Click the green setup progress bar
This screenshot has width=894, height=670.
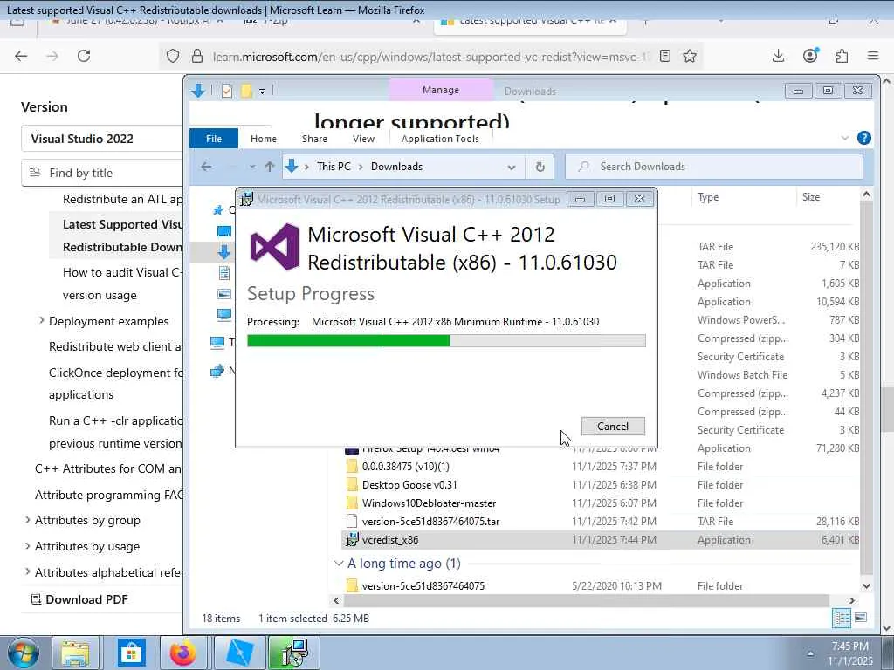(x=348, y=341)
